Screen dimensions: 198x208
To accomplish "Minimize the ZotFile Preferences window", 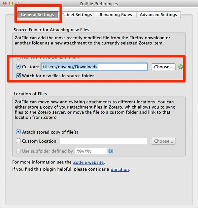I will (x=11, y=3).
